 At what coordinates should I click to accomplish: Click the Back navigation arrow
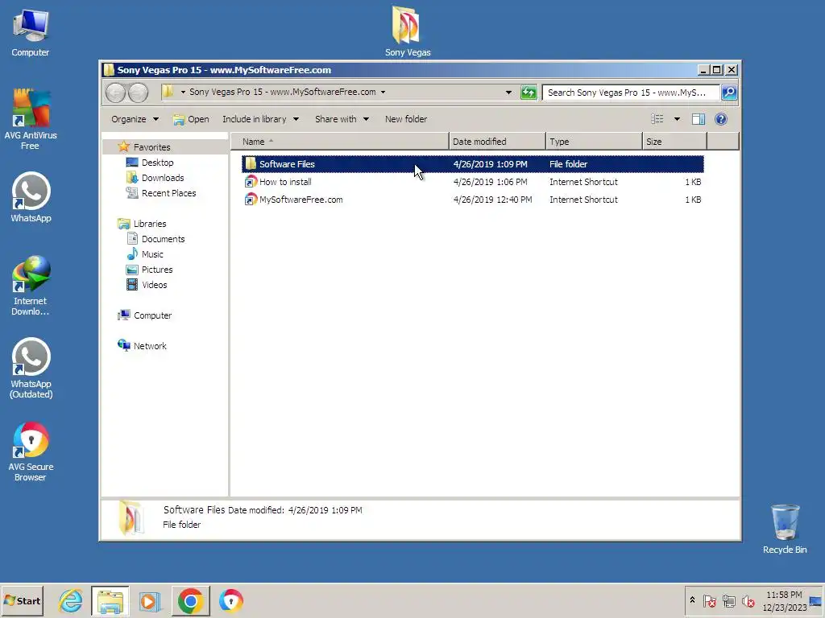click(116, 93)
